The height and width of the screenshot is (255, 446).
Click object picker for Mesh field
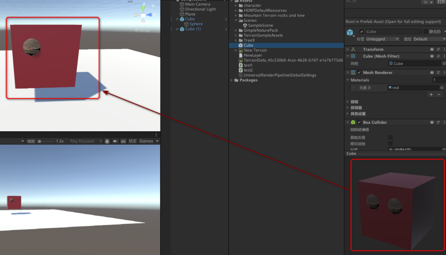point(444,63)
